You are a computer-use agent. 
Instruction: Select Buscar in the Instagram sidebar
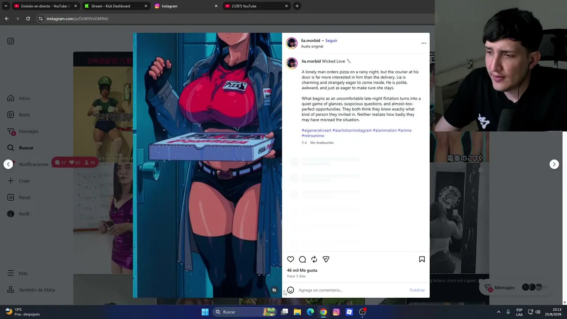pos(20,148)
